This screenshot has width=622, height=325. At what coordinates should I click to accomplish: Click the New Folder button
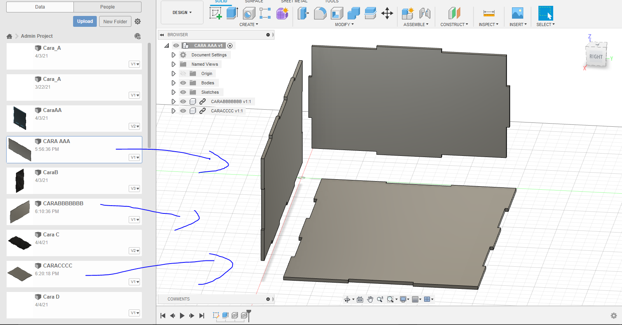(x=115, y=21)
